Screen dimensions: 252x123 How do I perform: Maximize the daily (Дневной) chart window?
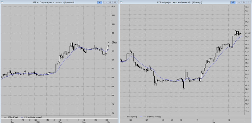click(x=110, y=3)
